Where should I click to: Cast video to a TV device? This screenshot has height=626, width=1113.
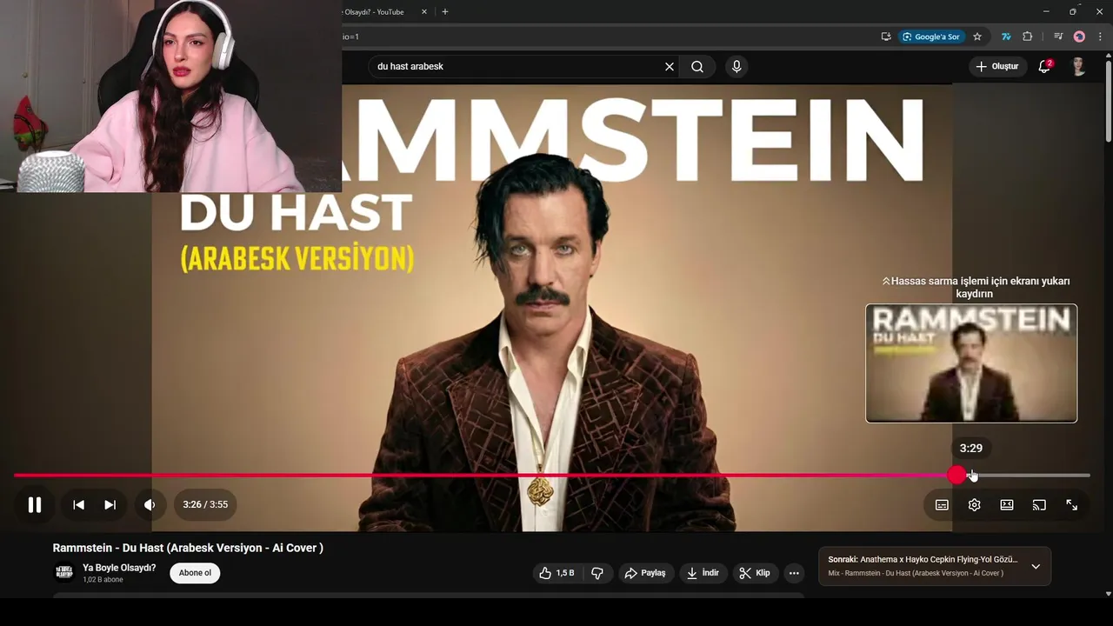point(1039,504)
